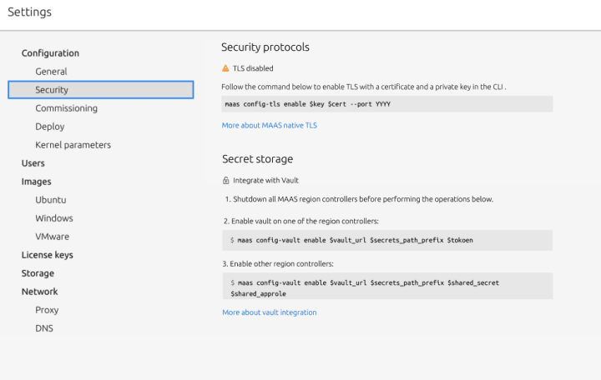This screenshot has height=380, width=601.
Task: Open Storage settings section
Action: (x=38, y=273)
